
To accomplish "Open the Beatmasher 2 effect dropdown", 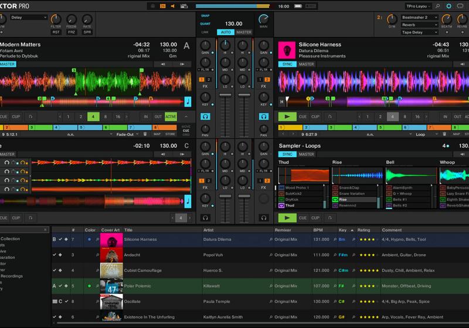I will pos(419,18).
